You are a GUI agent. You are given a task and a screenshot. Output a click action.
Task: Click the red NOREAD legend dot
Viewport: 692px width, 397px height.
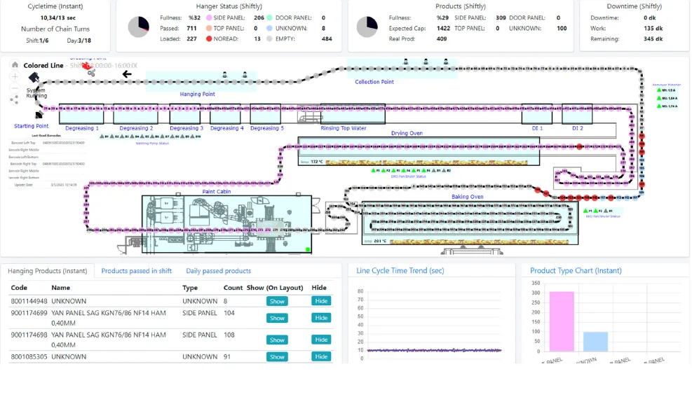click(209, 39)
